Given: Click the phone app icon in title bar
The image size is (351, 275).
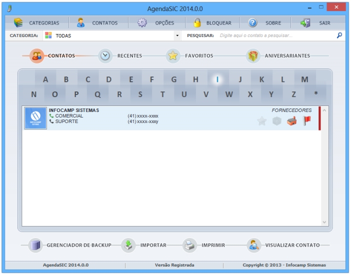Looking at the screenshot, I should [9, 8].
